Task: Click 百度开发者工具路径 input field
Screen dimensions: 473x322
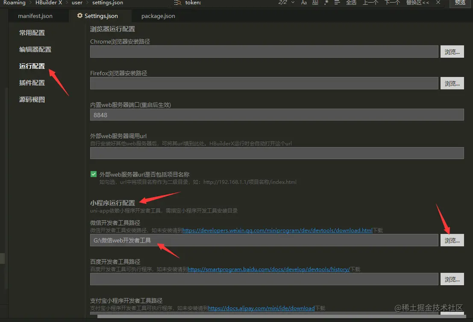Action: (x=264, y=279)
